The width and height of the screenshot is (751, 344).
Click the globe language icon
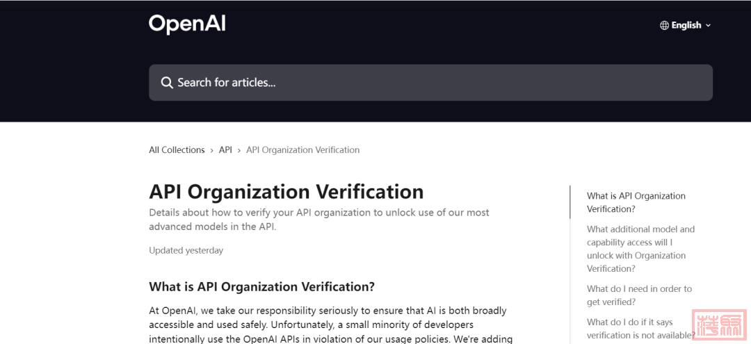pyautogui.click(x=664, y=25)
